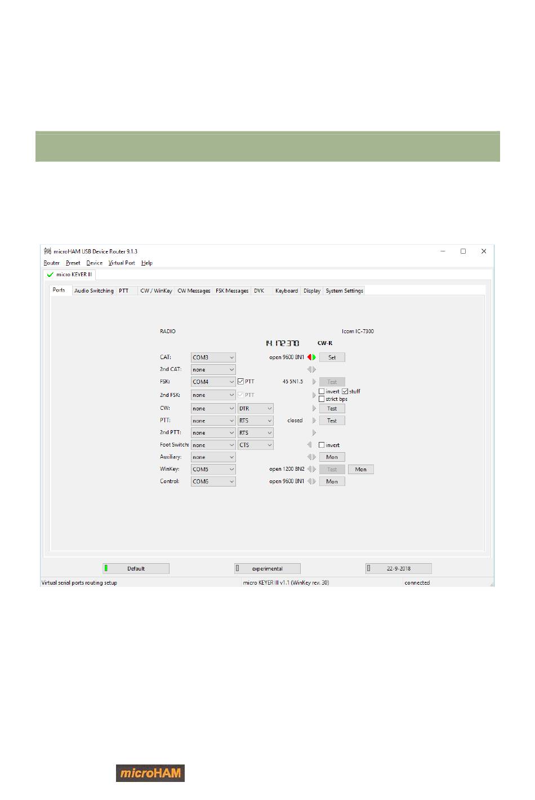The width and height of the screenshot is (535, 800).
Task: Open the Device menu
Action: [x=94, y=263]
